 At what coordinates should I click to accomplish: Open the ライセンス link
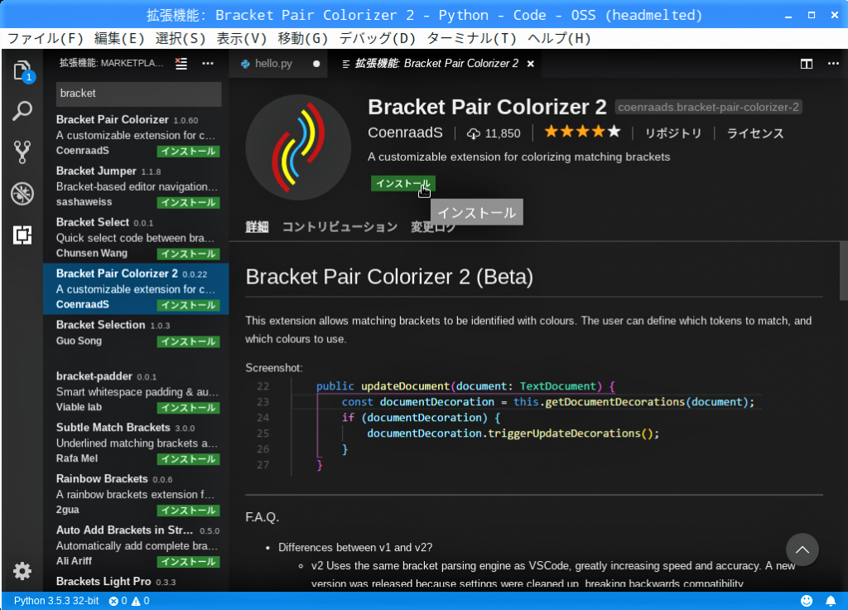point(754,133)
